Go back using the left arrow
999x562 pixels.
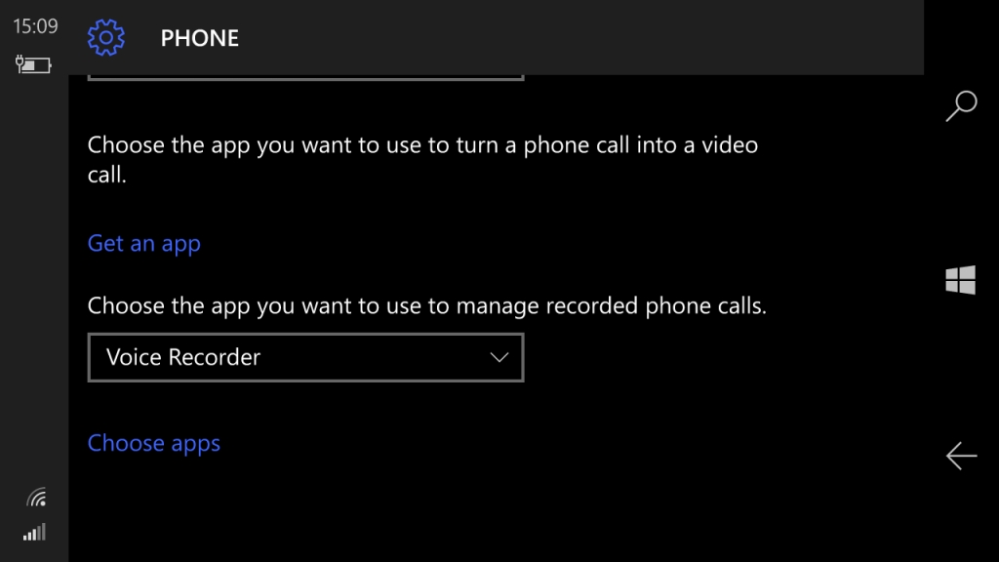[961, 456]
